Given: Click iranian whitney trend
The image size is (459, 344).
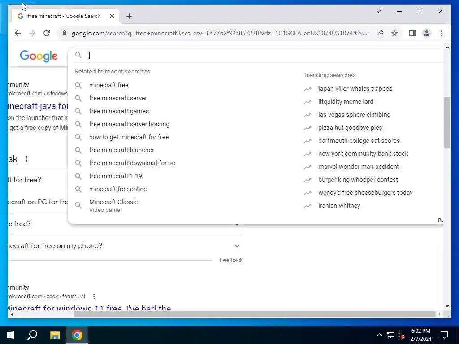Looking at the screenshot, I should coord(339,206).
